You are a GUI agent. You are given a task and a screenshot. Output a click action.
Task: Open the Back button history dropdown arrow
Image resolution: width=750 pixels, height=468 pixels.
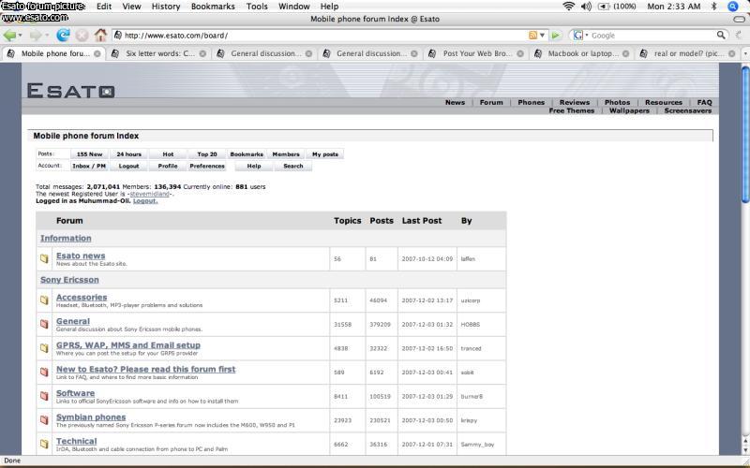[20, 36]
